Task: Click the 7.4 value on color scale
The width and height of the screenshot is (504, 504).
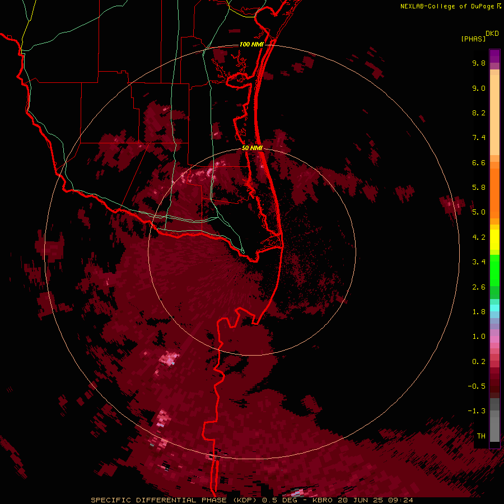Action: coord(479,138)
